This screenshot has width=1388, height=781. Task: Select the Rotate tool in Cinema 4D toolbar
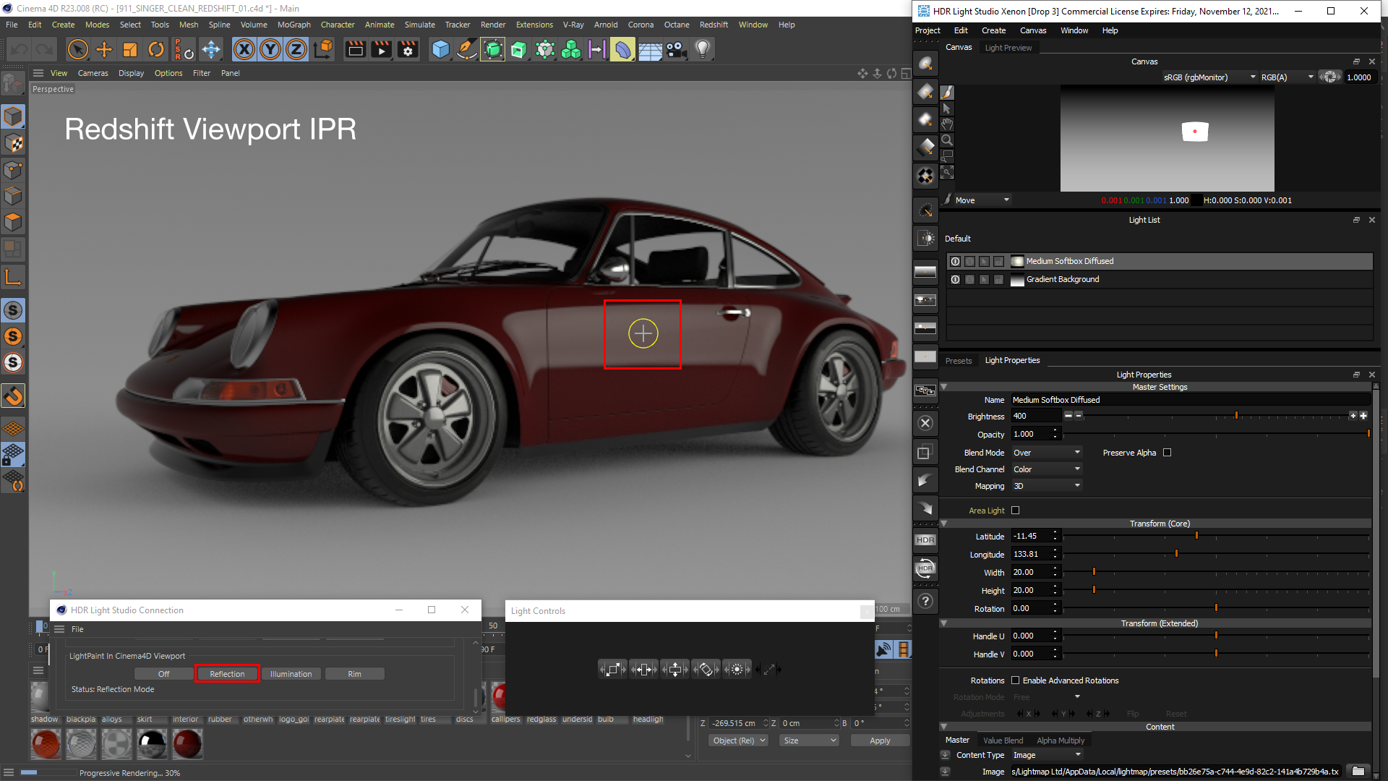(x=156, y=49)
